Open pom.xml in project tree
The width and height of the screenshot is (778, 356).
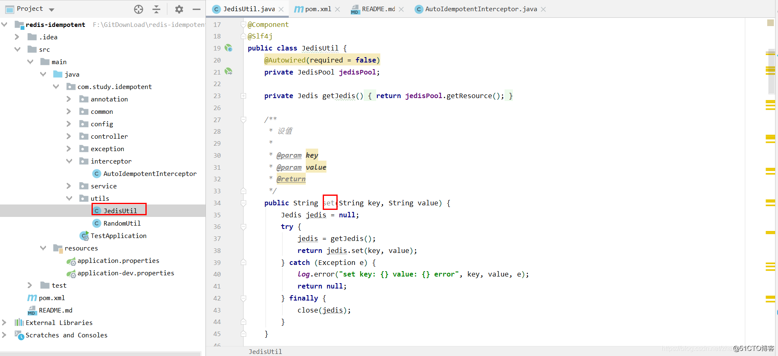tap(52, 298)
